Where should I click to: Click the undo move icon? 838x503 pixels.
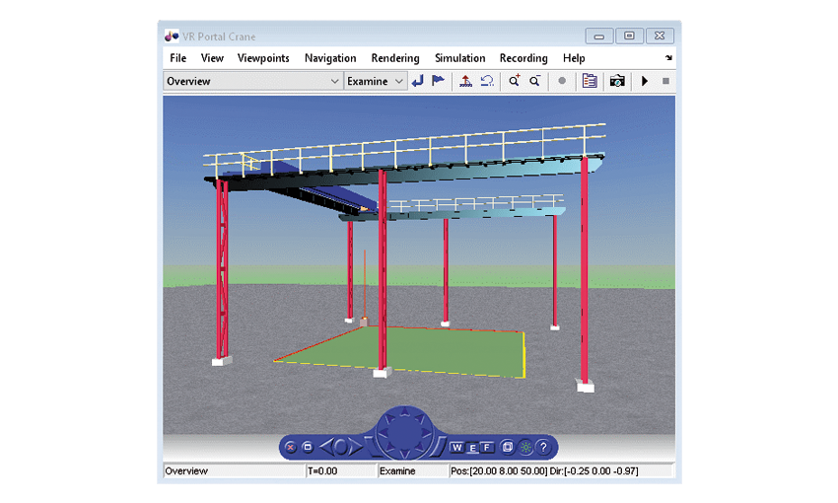487,81
